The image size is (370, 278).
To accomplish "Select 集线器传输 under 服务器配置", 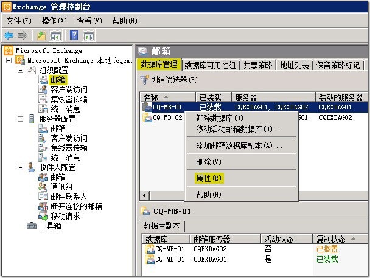I will coord(69,148).
